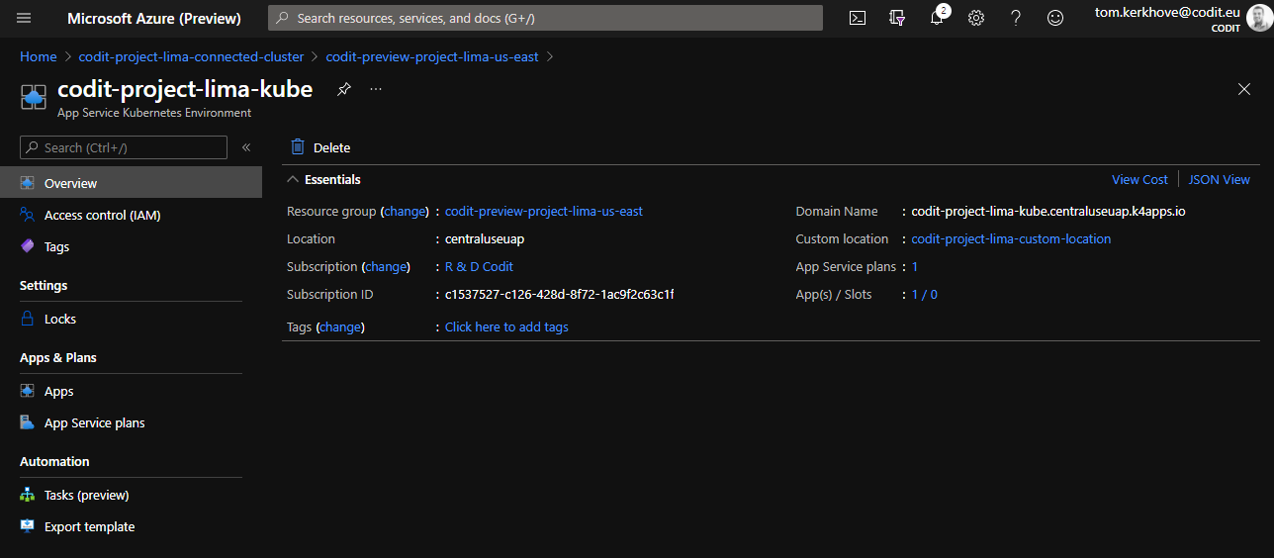
Task: Click View Cost link
Action: 1139,179
